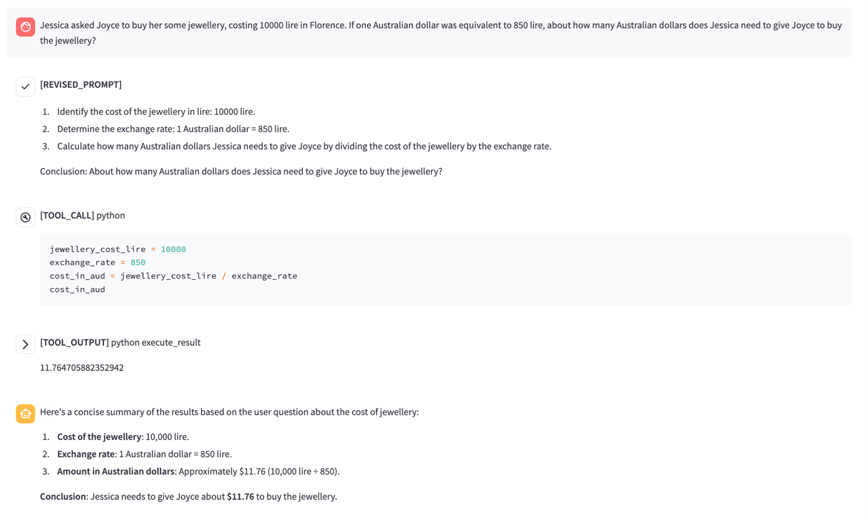The width and height of the screenshot is (866, 516).
Task: Click the checkmark icon beside REVISED_PROMPT
Action: pos(25,87)
